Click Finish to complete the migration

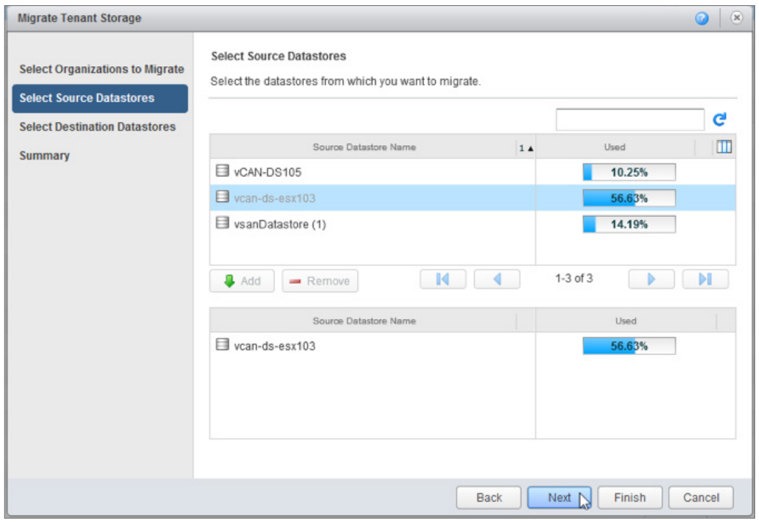(629, 498)
